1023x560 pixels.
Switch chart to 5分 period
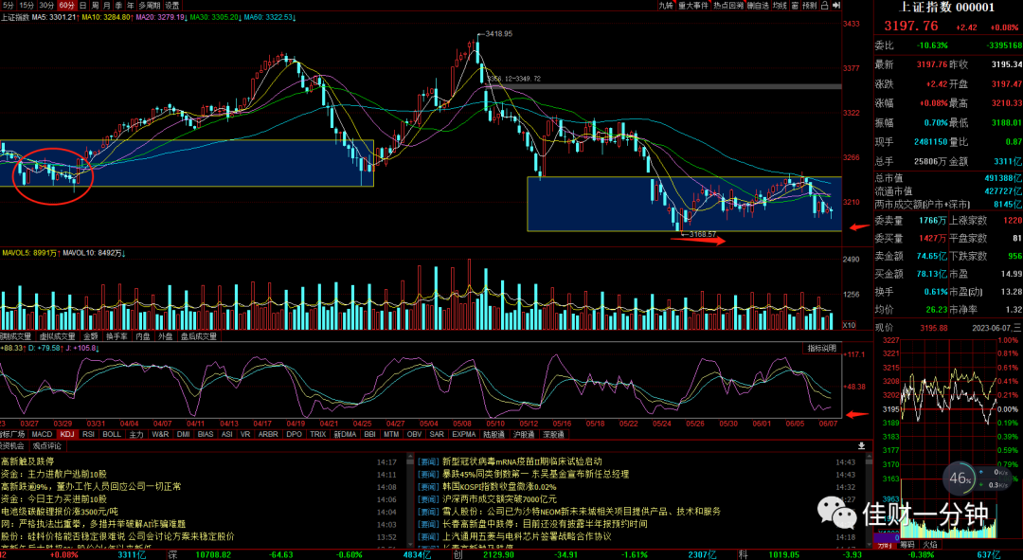point(9,6)
